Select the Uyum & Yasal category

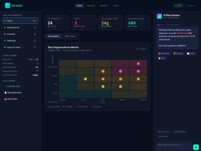20,47
